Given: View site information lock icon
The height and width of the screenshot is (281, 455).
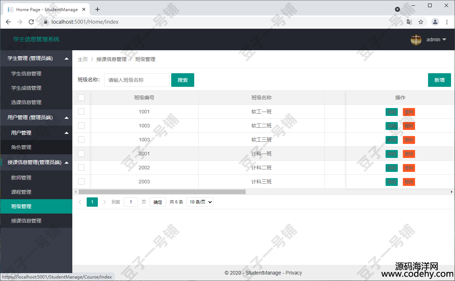Looking at the screenshot, I should pos(45,22).
